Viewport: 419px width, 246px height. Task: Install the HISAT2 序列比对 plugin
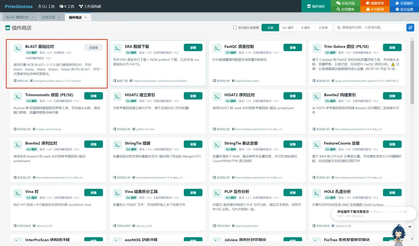coord(293,96)
